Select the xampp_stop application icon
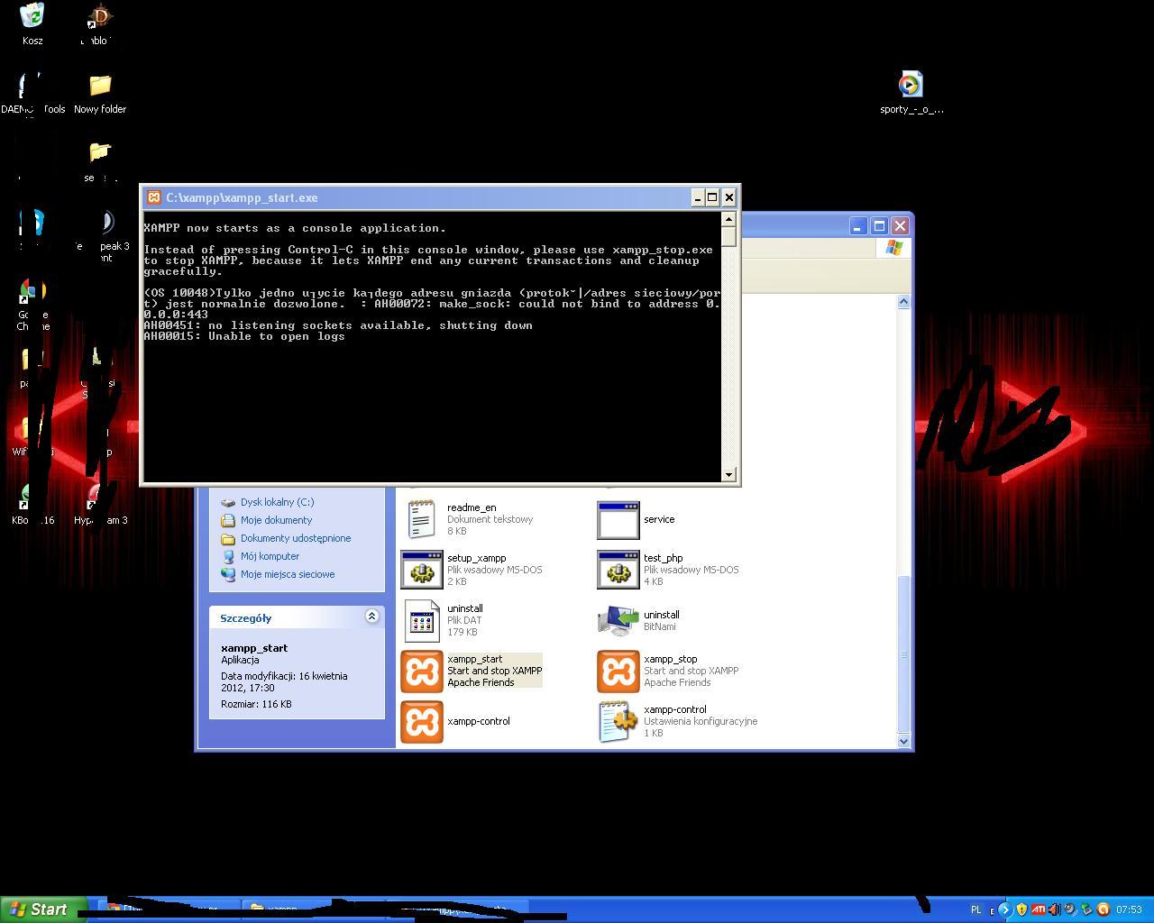Screen dimensions: 1154x923 (618, 672)
